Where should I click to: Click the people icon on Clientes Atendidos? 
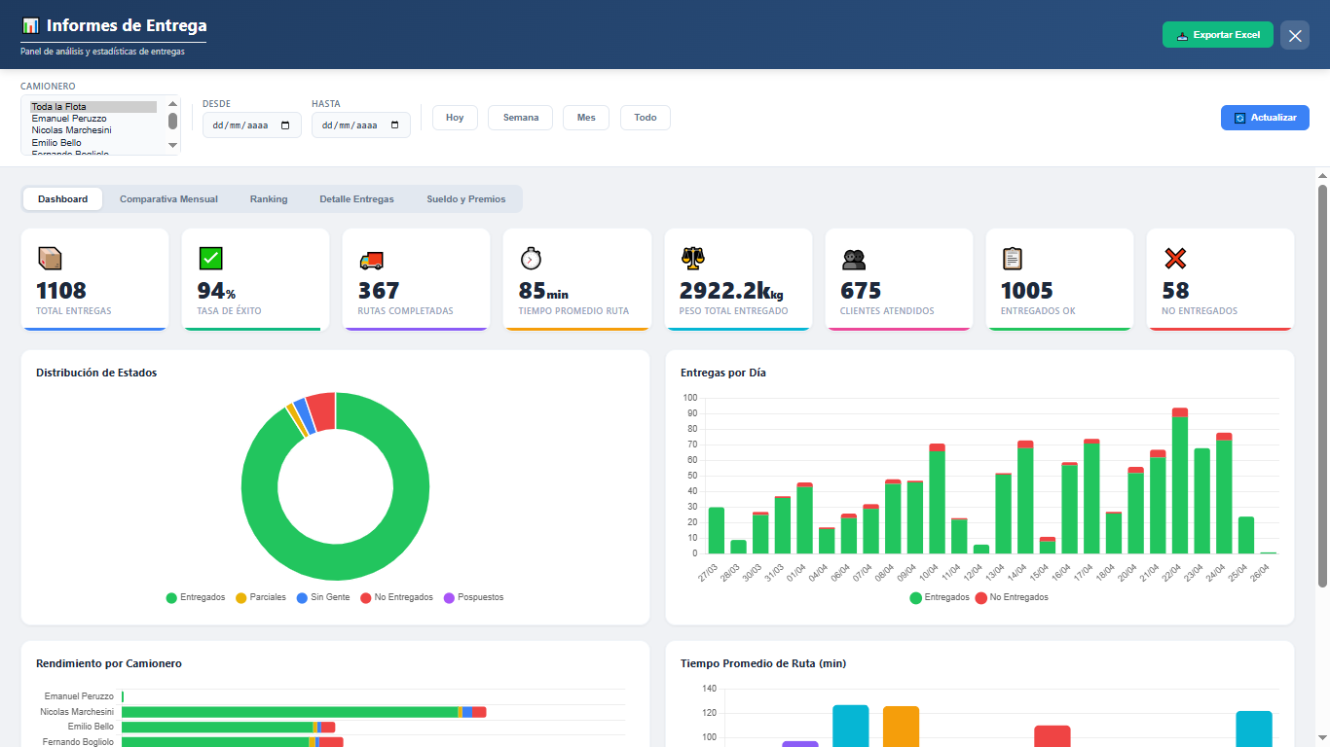(853, 260)
